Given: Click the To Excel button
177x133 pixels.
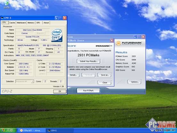Looking at the screenshot, I should (89, 75).
